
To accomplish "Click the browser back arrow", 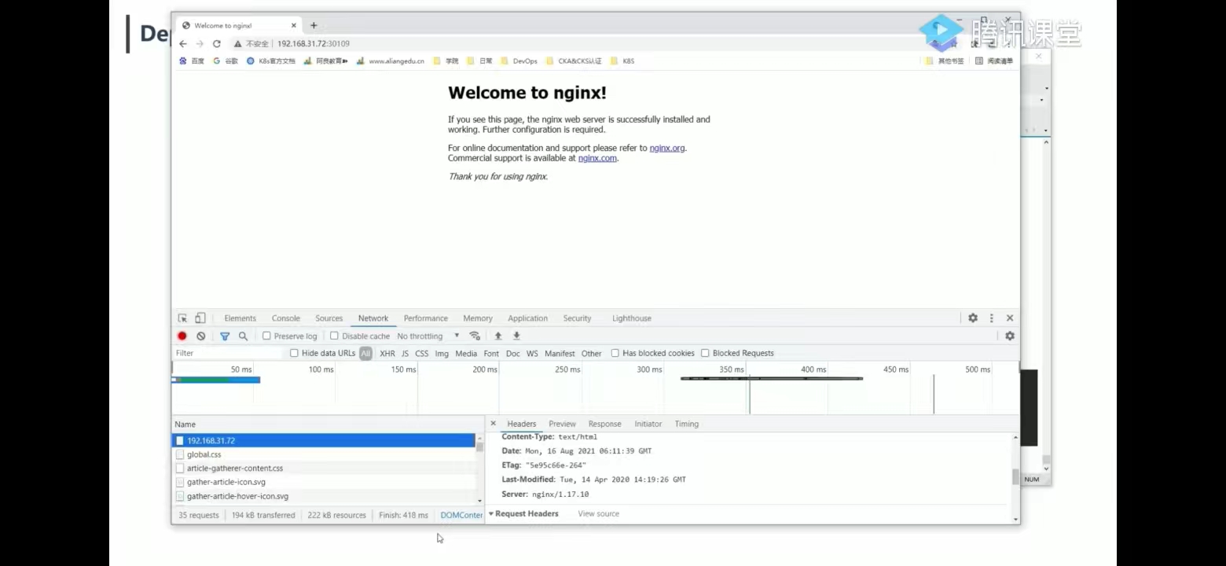I will point(183,44).
